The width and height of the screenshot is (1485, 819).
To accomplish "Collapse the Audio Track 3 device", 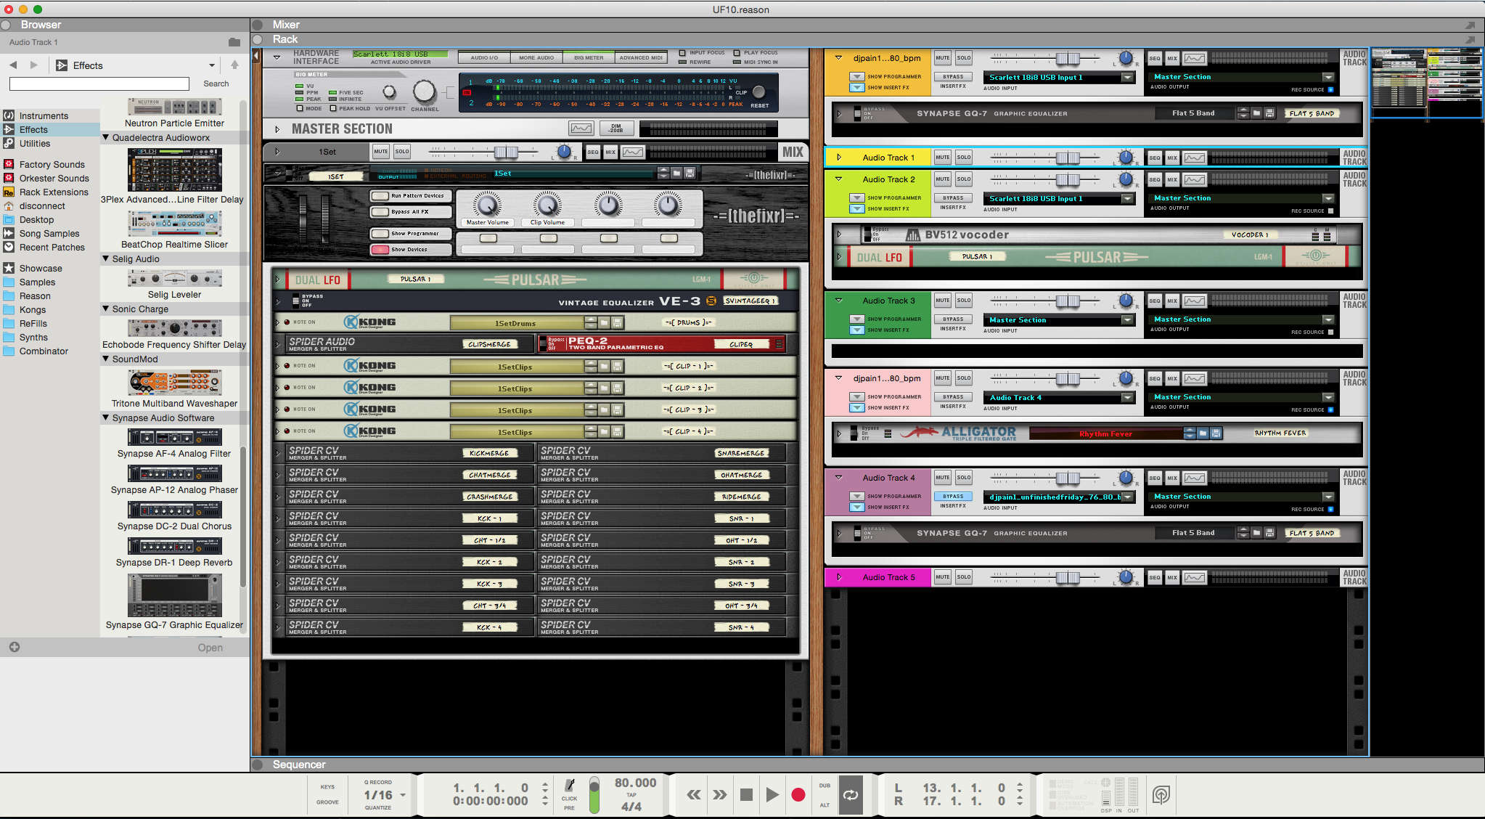I will (839, 301).
